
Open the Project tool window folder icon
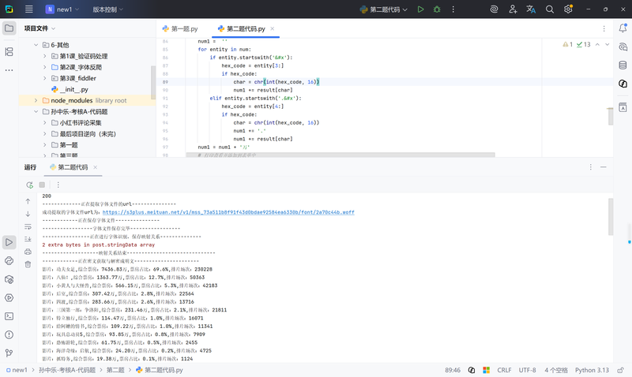[x=9, y=28]
